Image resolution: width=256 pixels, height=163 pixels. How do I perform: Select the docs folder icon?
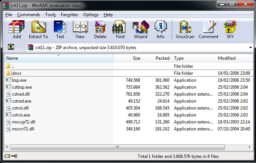click(8, 73)
